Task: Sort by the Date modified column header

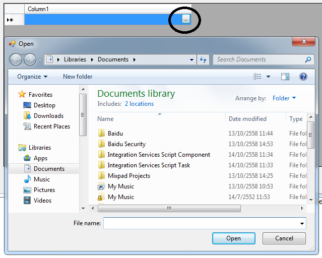Action: (247, 119)
